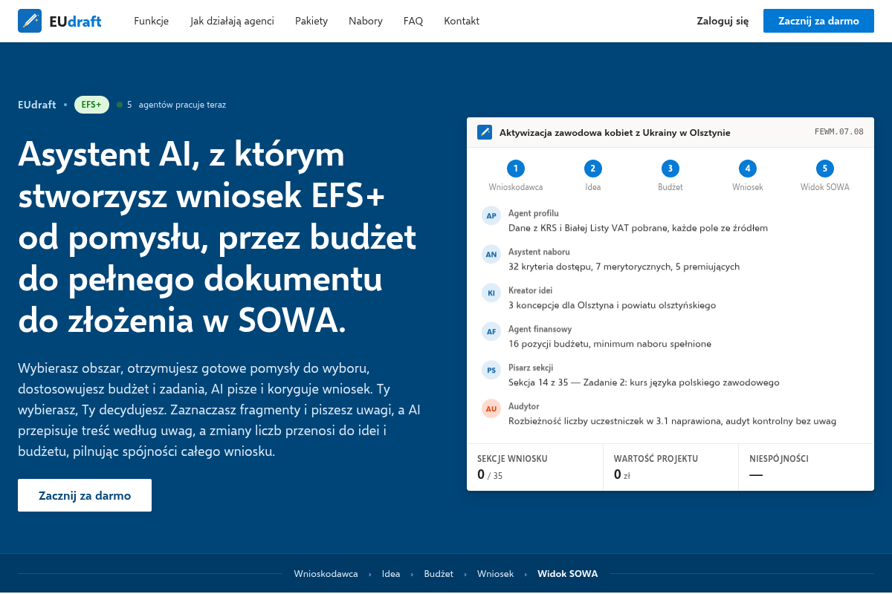Click Wnioskodawca in the bottom breadcrumb bar
The image size is (892, 594).
tap(326, 574)
